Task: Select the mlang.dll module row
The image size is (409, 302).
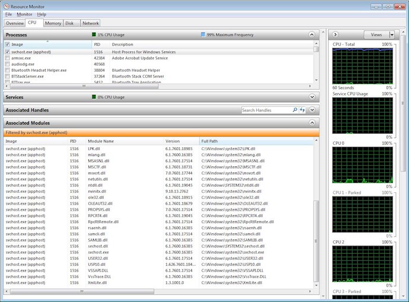Action: [158, 155]
